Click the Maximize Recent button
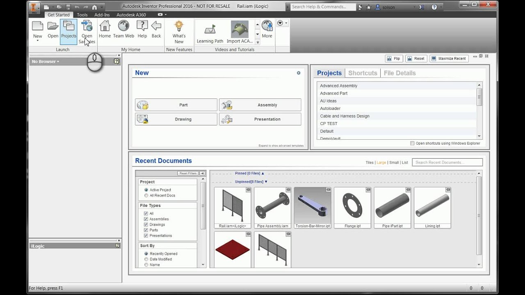The height and width of the screenshot is (295, 525). click(x=449, y=59)
